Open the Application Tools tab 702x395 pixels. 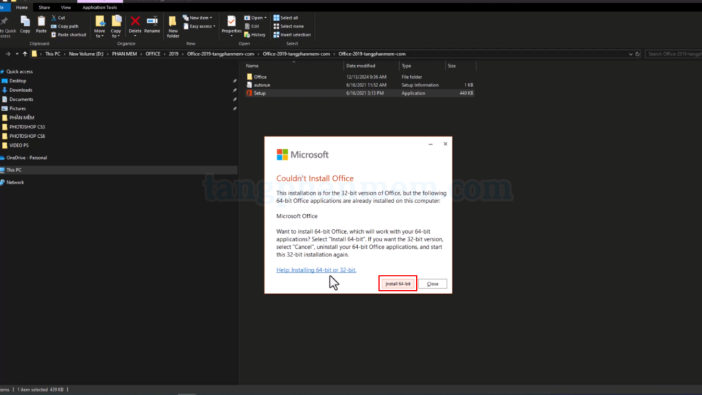click(x=99, y=7)
